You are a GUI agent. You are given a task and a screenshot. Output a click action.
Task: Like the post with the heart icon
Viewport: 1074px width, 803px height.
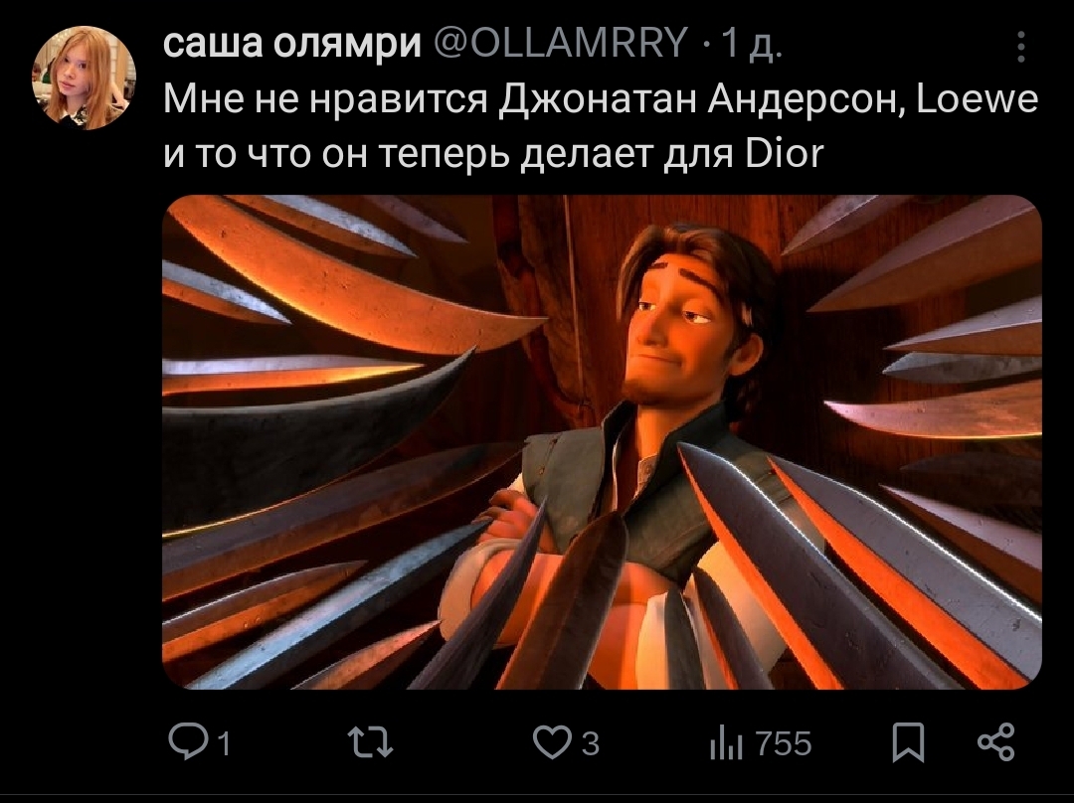click(552, 743)
